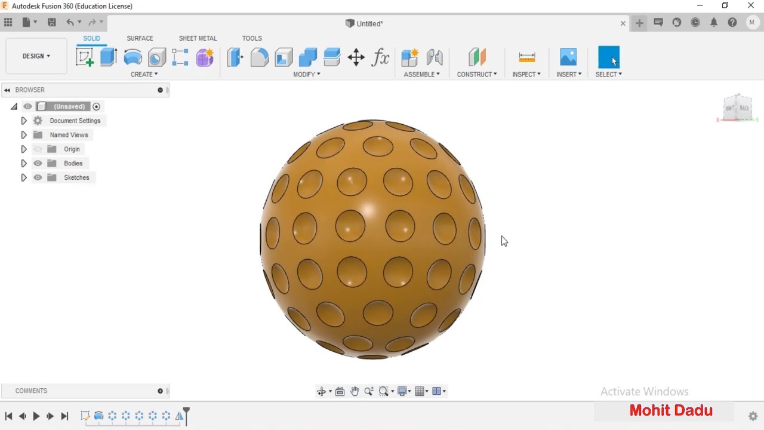Image resolution: width=764 pixels, height=430 pixels.
Task: Select the Revolve tool
Action: (133, 57)
